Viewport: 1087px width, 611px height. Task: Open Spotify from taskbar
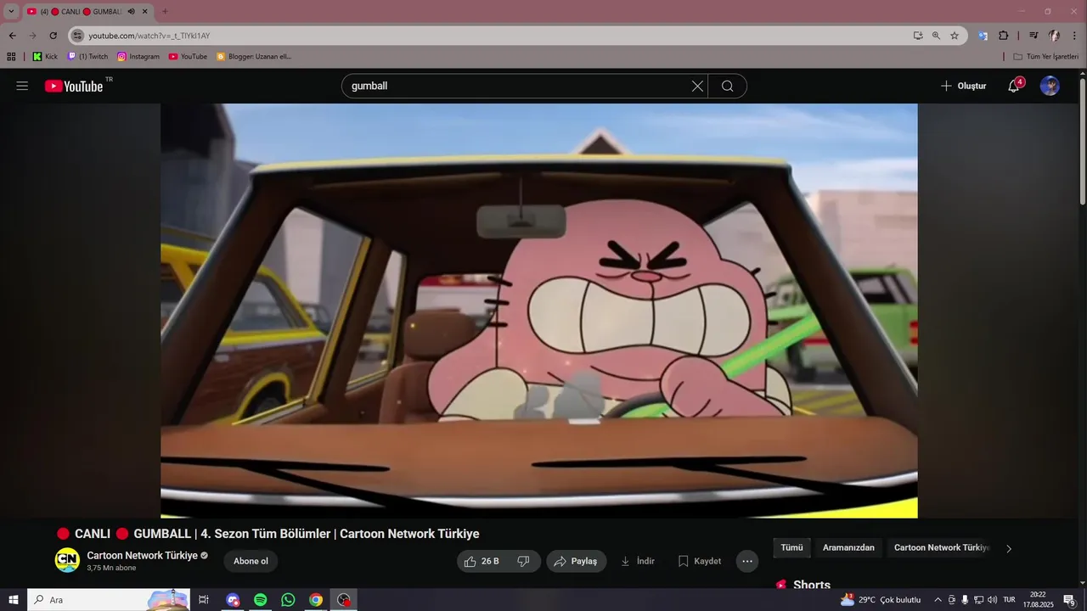click(261, 600)
